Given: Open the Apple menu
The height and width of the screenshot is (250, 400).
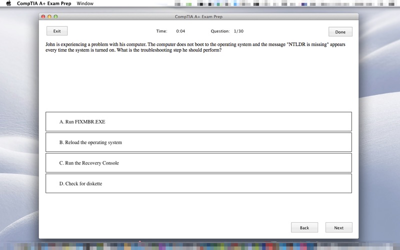Looking at the screenshot, I should click(x=8, y=3).
